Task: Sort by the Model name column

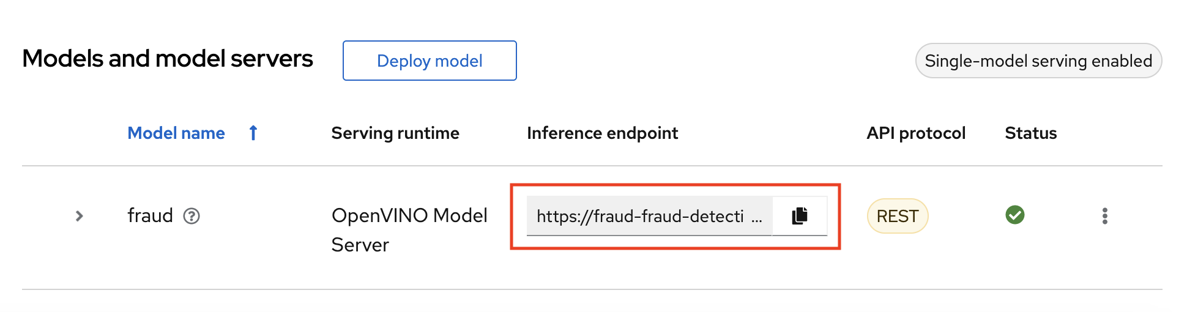Action: point(176,133)
